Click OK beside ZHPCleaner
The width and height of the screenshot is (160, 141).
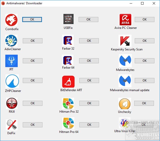[x=33, y=80]
